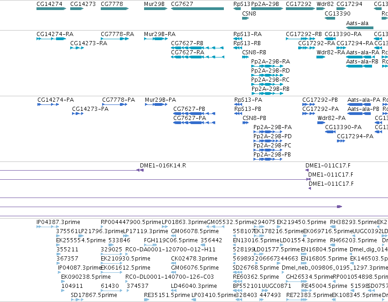Select the CG7627-RA transcript

click(197, 57)
